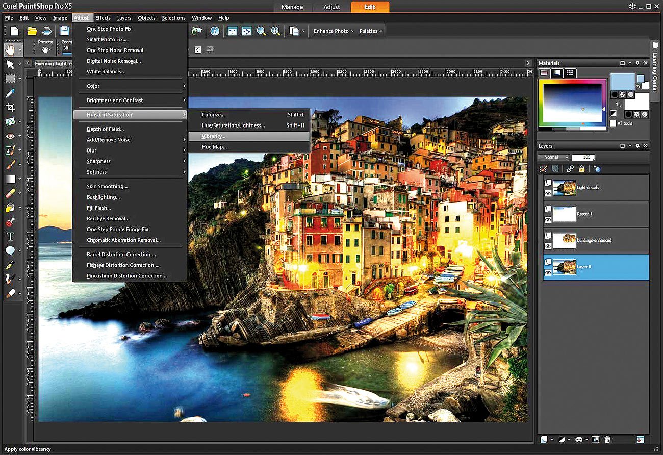Image resolution: width=663 pixels, height=455 pixels.
Task: Click the Save disk icon
Action: 64,31
